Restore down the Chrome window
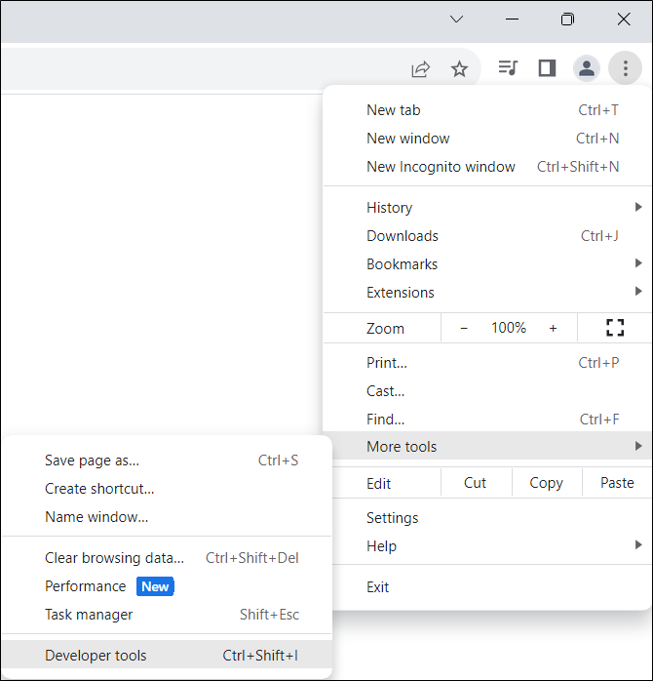The height and width of the screenshot is (681, 653). pyautogui.click(x=567, y=20)
